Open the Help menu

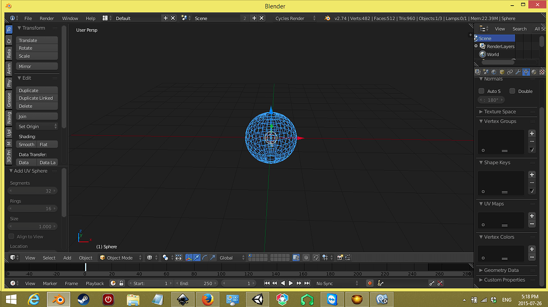[x=90, y=18]
